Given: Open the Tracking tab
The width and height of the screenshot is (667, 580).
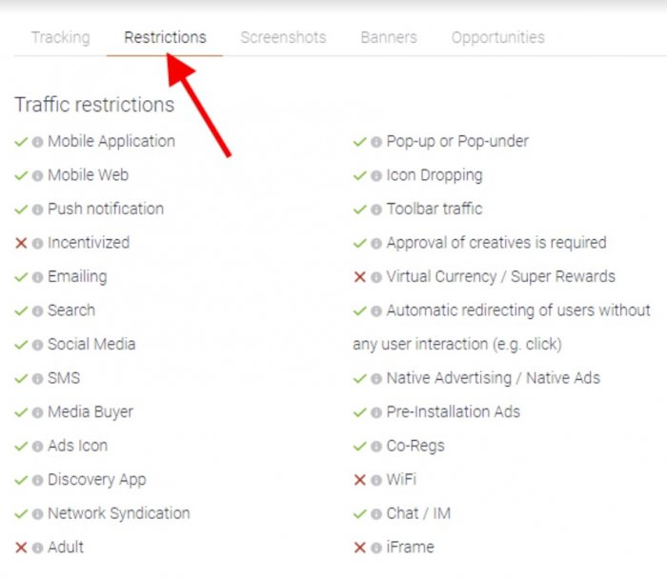Looking at the screenshot, I should pyautogui.click(x=60, y=38).
